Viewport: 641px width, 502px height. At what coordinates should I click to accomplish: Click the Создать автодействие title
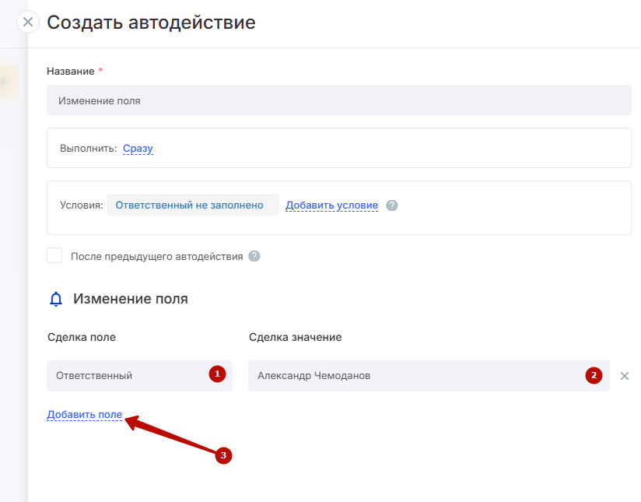click(x=151, y=23)
